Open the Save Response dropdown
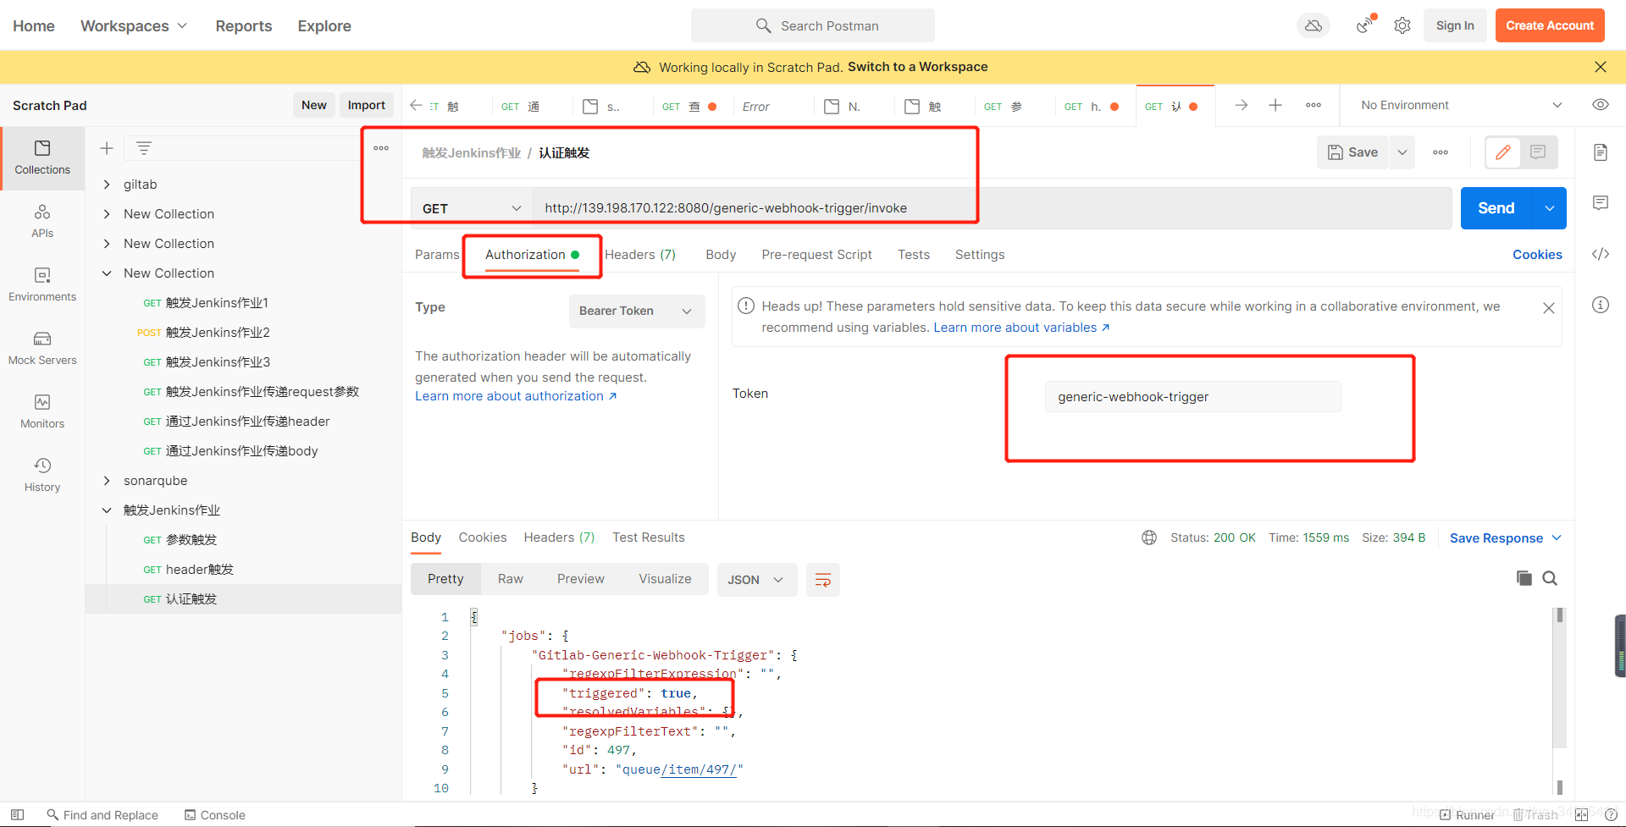Image resolution: width=1626 pixels, height=827 pixels. (1506, 538)
